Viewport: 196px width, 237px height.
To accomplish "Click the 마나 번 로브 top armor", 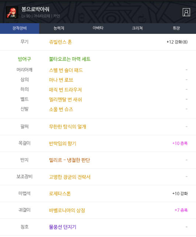I will tap(61, 80).
